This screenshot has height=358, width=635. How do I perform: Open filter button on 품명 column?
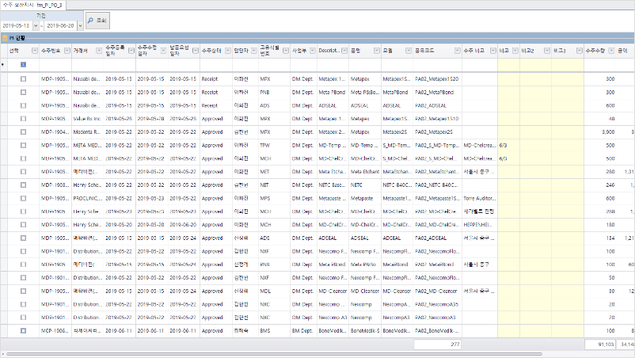pos(377,51)
